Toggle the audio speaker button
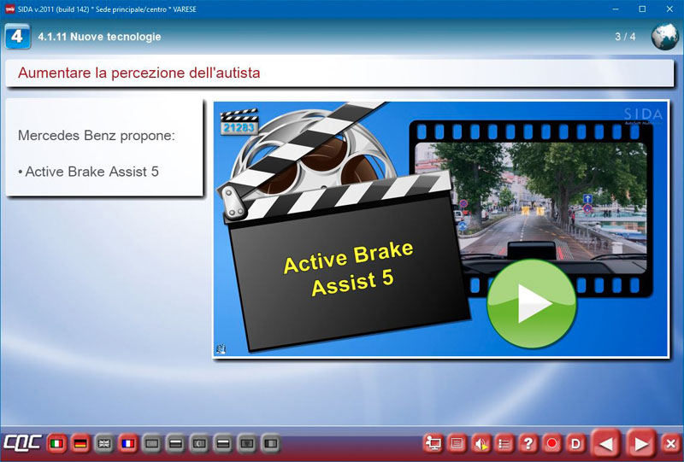This screenshot has width=684, height=462. (x=481, y=444)
